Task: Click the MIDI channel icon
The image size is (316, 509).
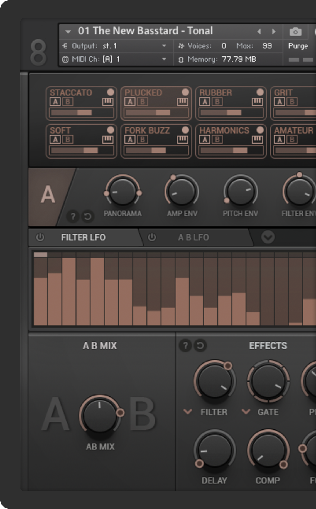Action: pos(65,59)
